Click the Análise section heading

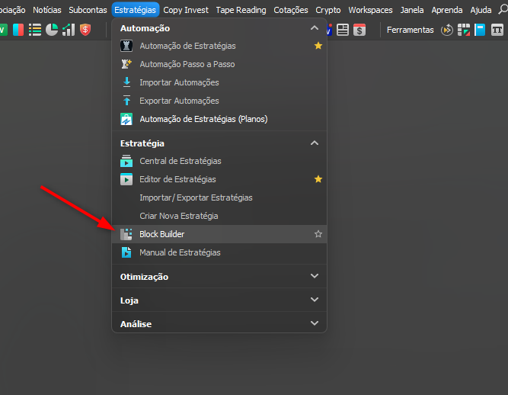[136, 323]
